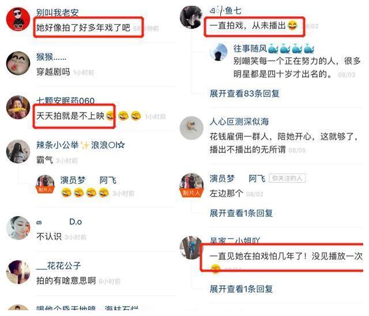Open 花花公子's profile avatar

(x=18, y=272)
